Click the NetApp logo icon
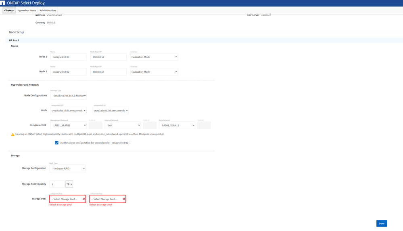403x231 pixels. 2,3
